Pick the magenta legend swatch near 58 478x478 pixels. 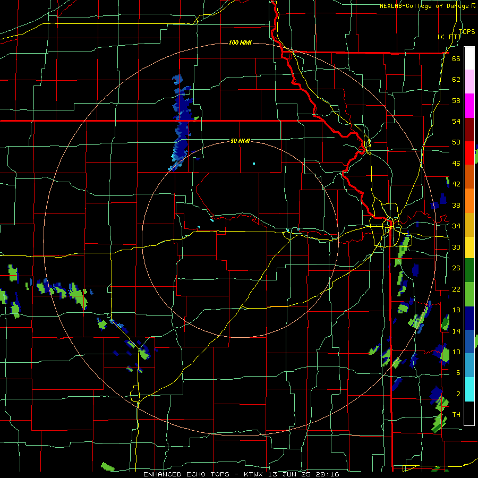point(469,106)
